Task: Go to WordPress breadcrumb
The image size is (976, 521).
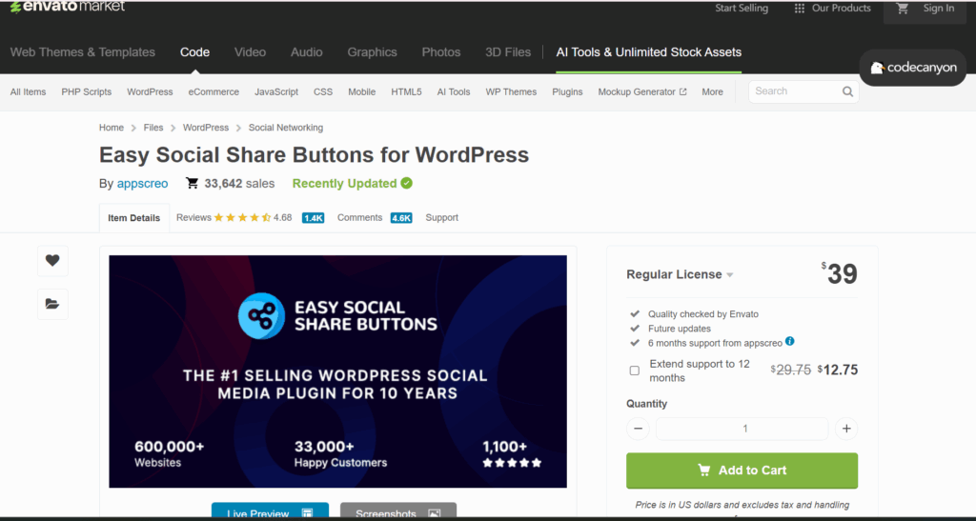Action: 206,128
